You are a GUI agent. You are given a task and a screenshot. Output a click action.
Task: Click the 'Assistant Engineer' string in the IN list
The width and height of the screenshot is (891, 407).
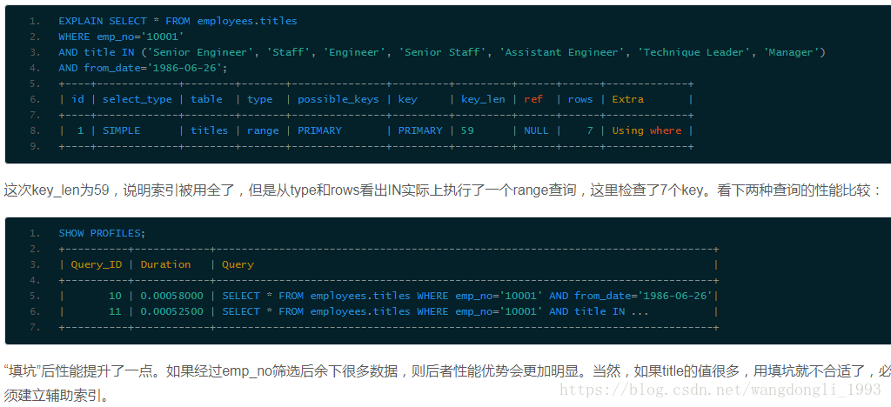pos(561,52)
